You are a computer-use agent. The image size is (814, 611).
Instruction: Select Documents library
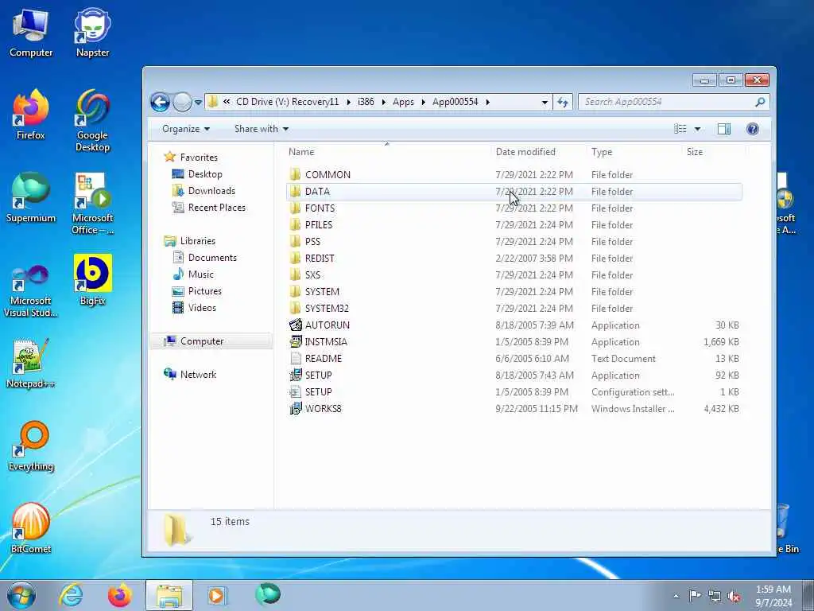pos(204,257)
